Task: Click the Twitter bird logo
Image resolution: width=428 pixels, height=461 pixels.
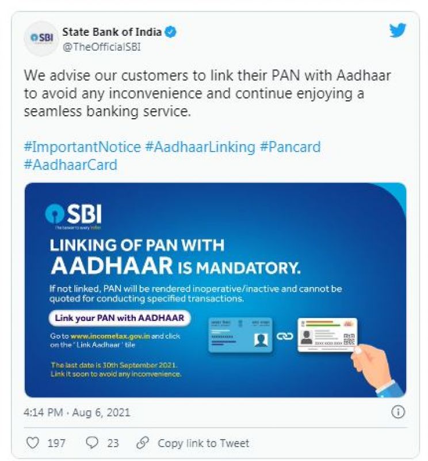Action: [398, 31]
